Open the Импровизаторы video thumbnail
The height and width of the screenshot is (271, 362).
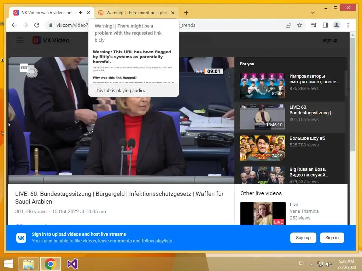263,86
